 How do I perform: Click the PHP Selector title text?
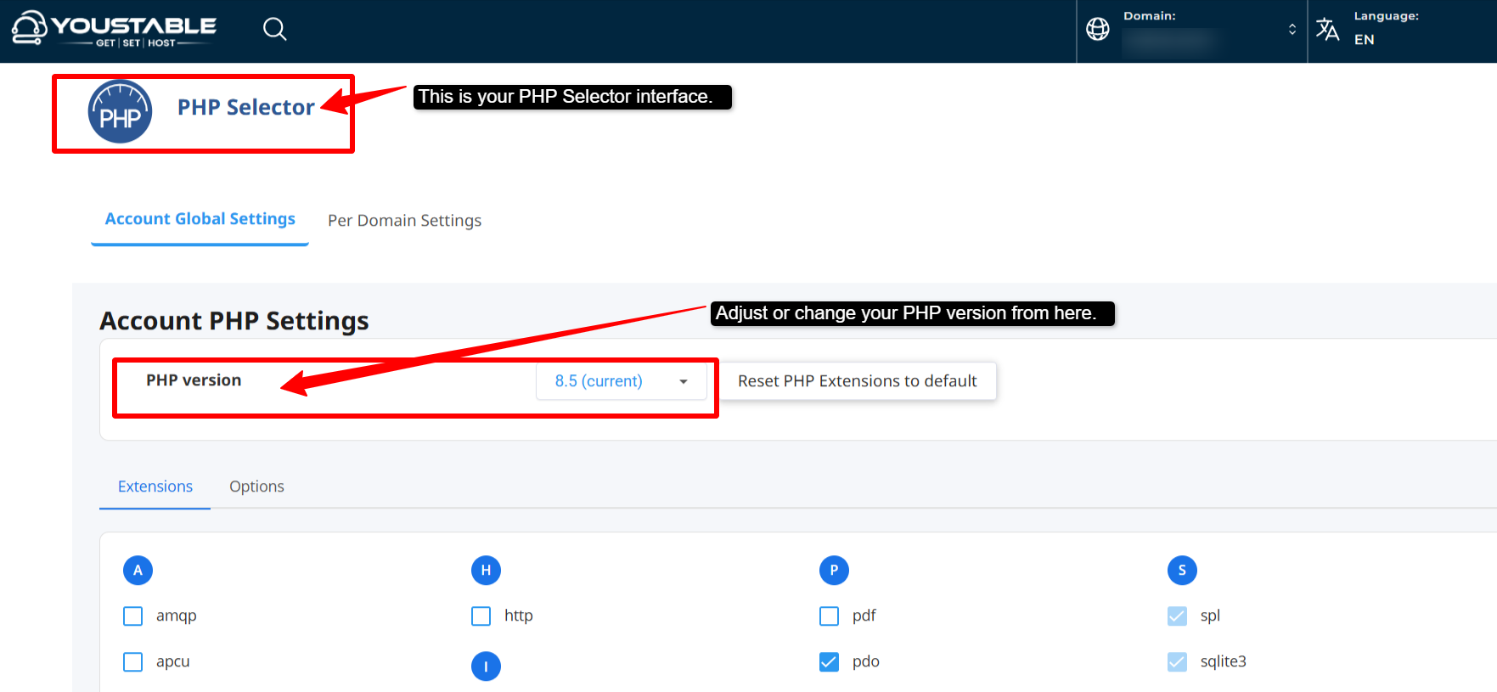[x=246, y=107]
